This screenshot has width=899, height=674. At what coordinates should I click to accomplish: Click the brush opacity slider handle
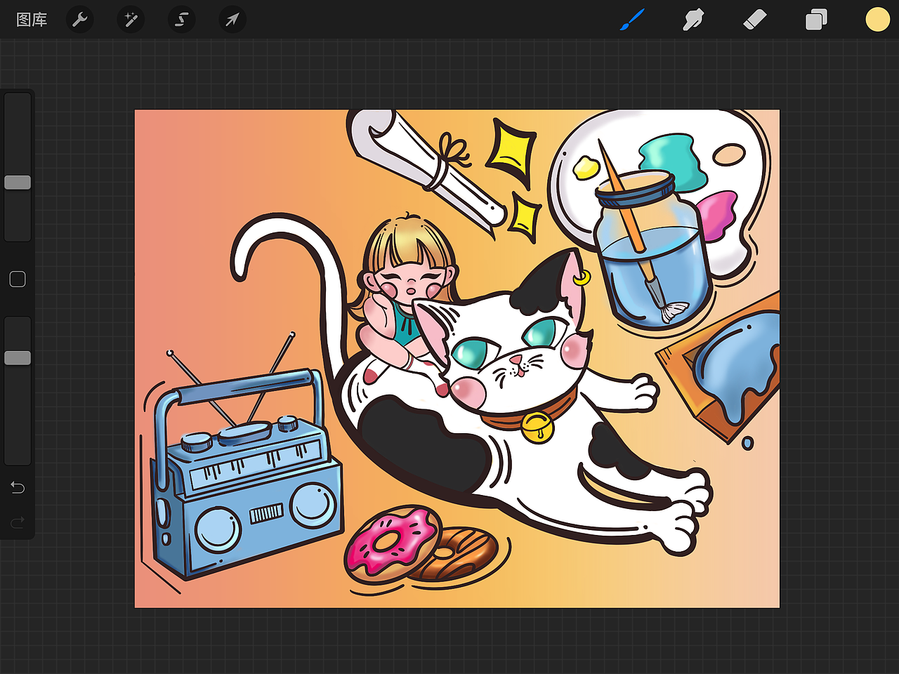coord(18,358)
